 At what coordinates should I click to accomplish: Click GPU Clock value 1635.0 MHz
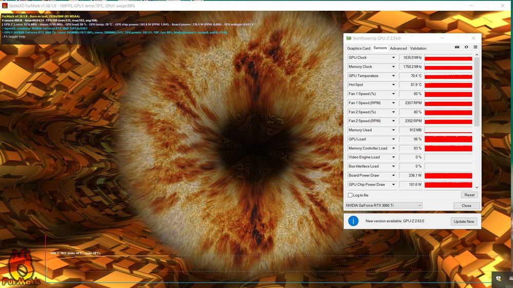(x=410, y=57)
